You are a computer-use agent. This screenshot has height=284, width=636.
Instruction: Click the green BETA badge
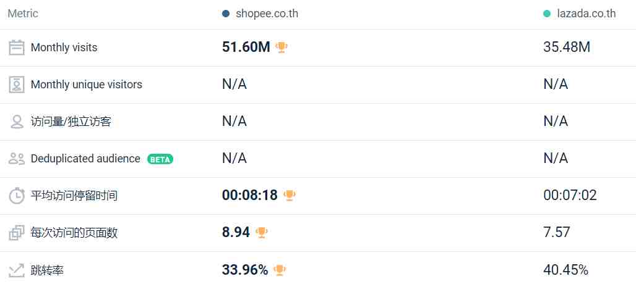pyautogui.click(x=160, y=159)
